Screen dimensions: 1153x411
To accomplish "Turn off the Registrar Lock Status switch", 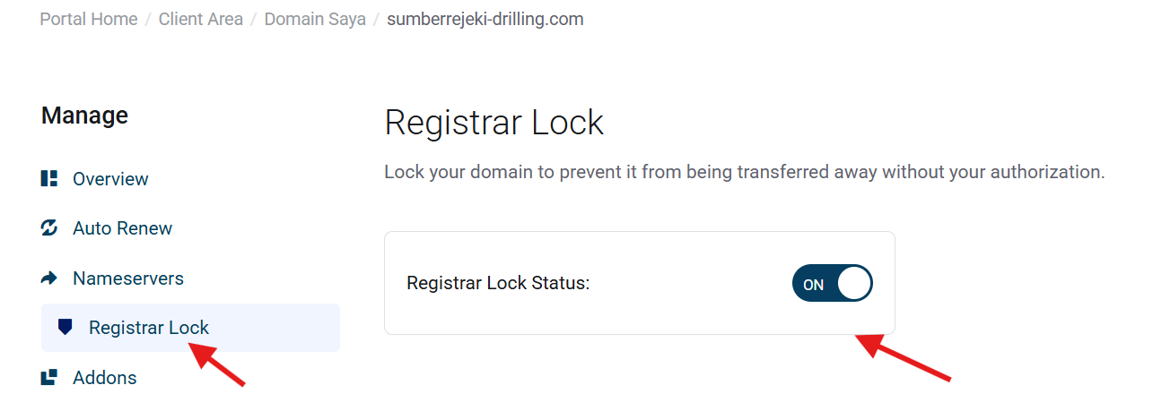I will [x=832, y=284].
